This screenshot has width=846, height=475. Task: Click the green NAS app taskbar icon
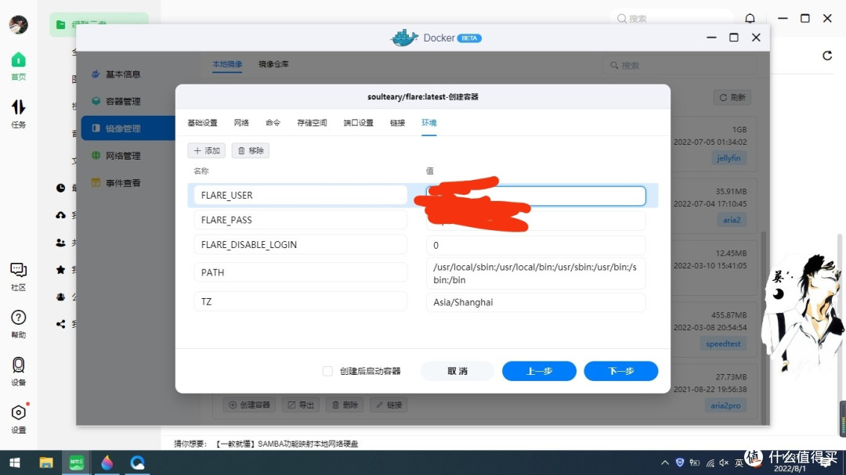tap(77, 462)
